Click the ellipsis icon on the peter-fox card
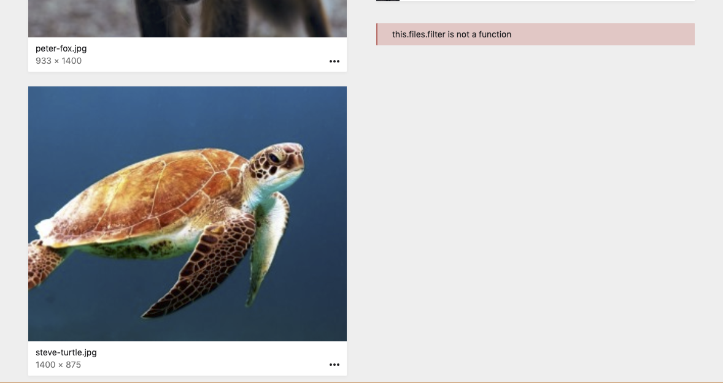The width and height of the screenshot is (723, 383). tap(334, 61)
